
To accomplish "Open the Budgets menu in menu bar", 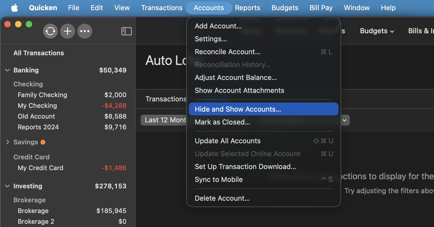I will coord(285,8).
